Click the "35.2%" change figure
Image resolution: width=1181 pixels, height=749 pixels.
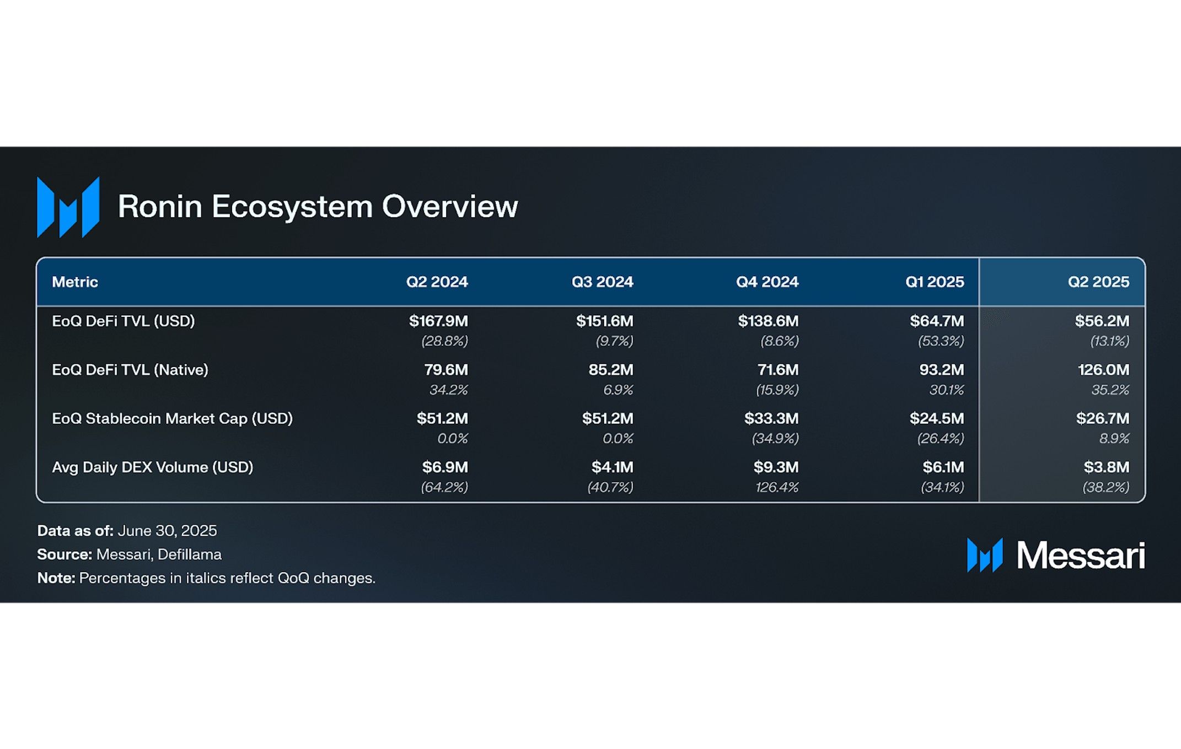(x=1110, y=390)
